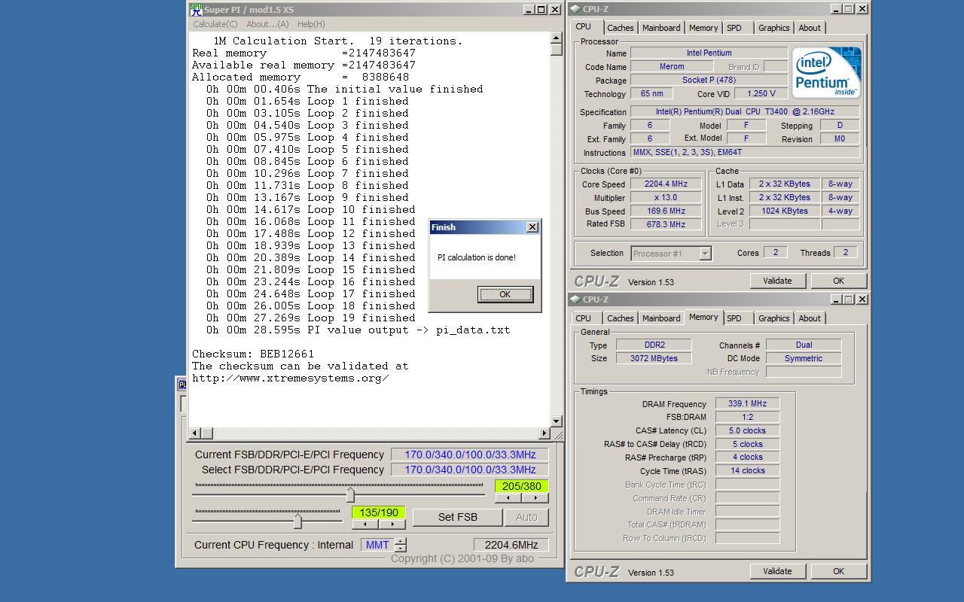Select Graphics tab in bottom CPU-Z window

(x=773, y=318)
